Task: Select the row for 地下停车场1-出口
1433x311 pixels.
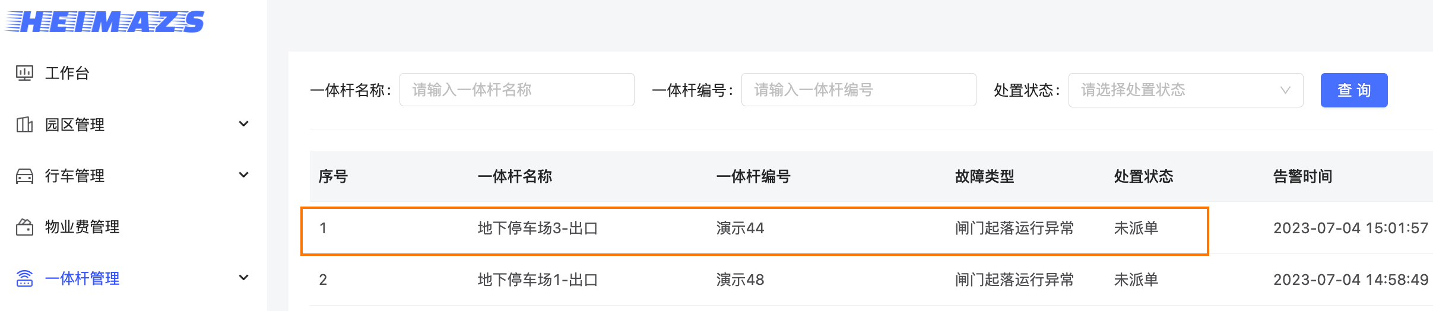Action: pyautogui.click(x=871, y=280)
